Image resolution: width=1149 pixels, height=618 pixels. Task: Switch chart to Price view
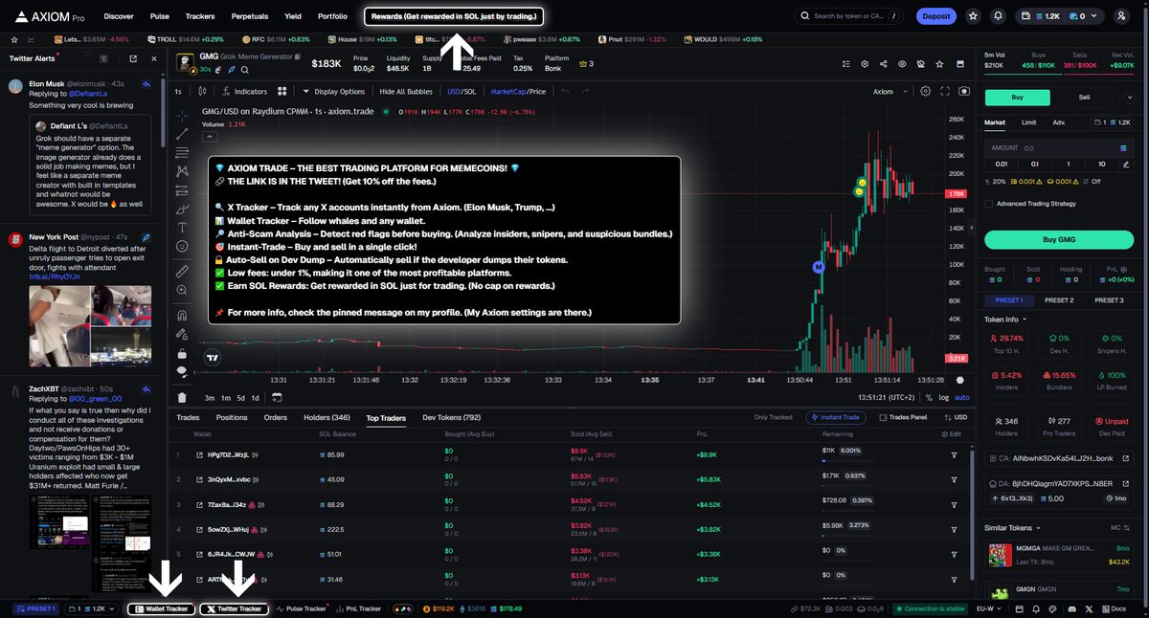[x=537, y=92]
